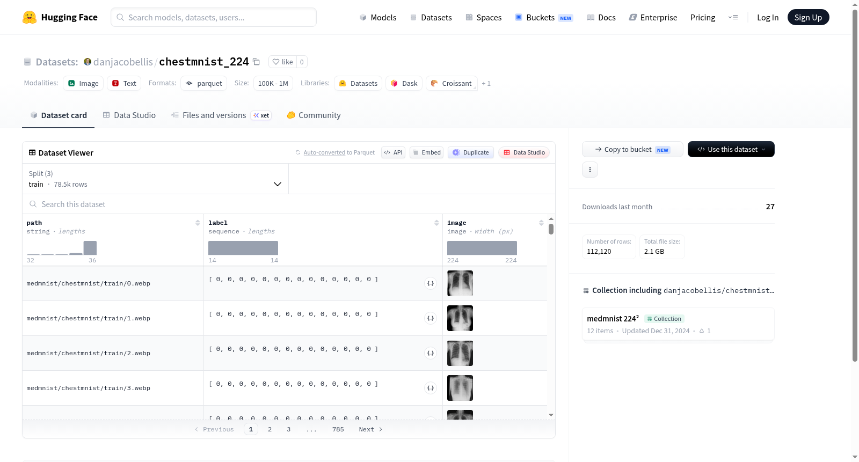This screenshot has height=462, width=859.
Task: Click the dataset table vertical scrollbar
Action: (551, 229)
